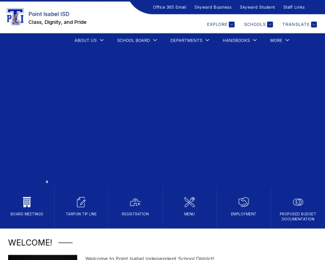325x260 pixels.
Task: Expand the Departments chevron
Action: pos(207,40)
